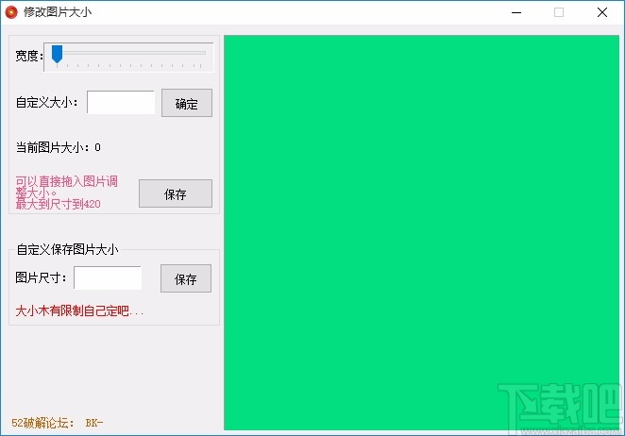Click the app icon in title bar
625x436 pixels.
pos(11,12)
